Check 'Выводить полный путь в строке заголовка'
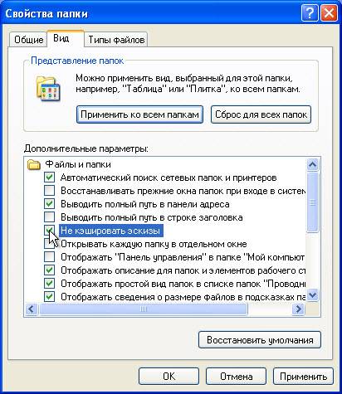Viewport: 342px width, 394px height. pyautogui.click(x=49, y=217)
